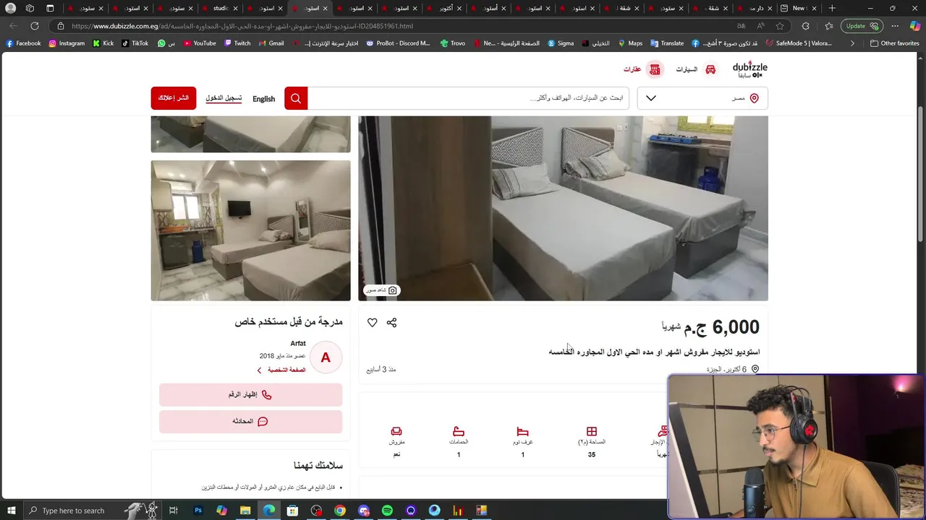Open the TikTok bookmark
The image size is (926, 520).
135,43
